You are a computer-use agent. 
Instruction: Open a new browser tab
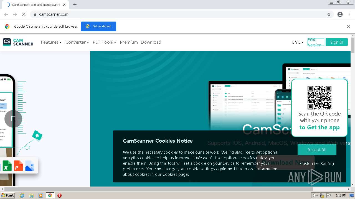click(75, 5)
